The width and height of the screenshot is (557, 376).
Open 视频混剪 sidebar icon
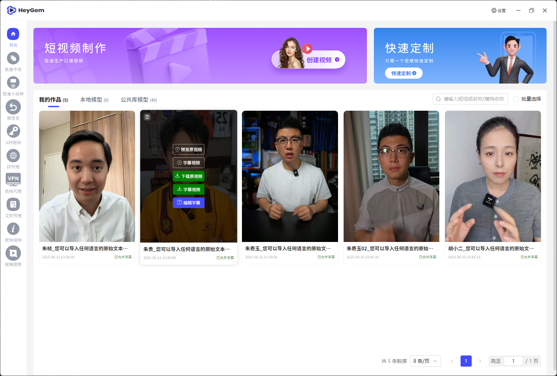[13, 253]
